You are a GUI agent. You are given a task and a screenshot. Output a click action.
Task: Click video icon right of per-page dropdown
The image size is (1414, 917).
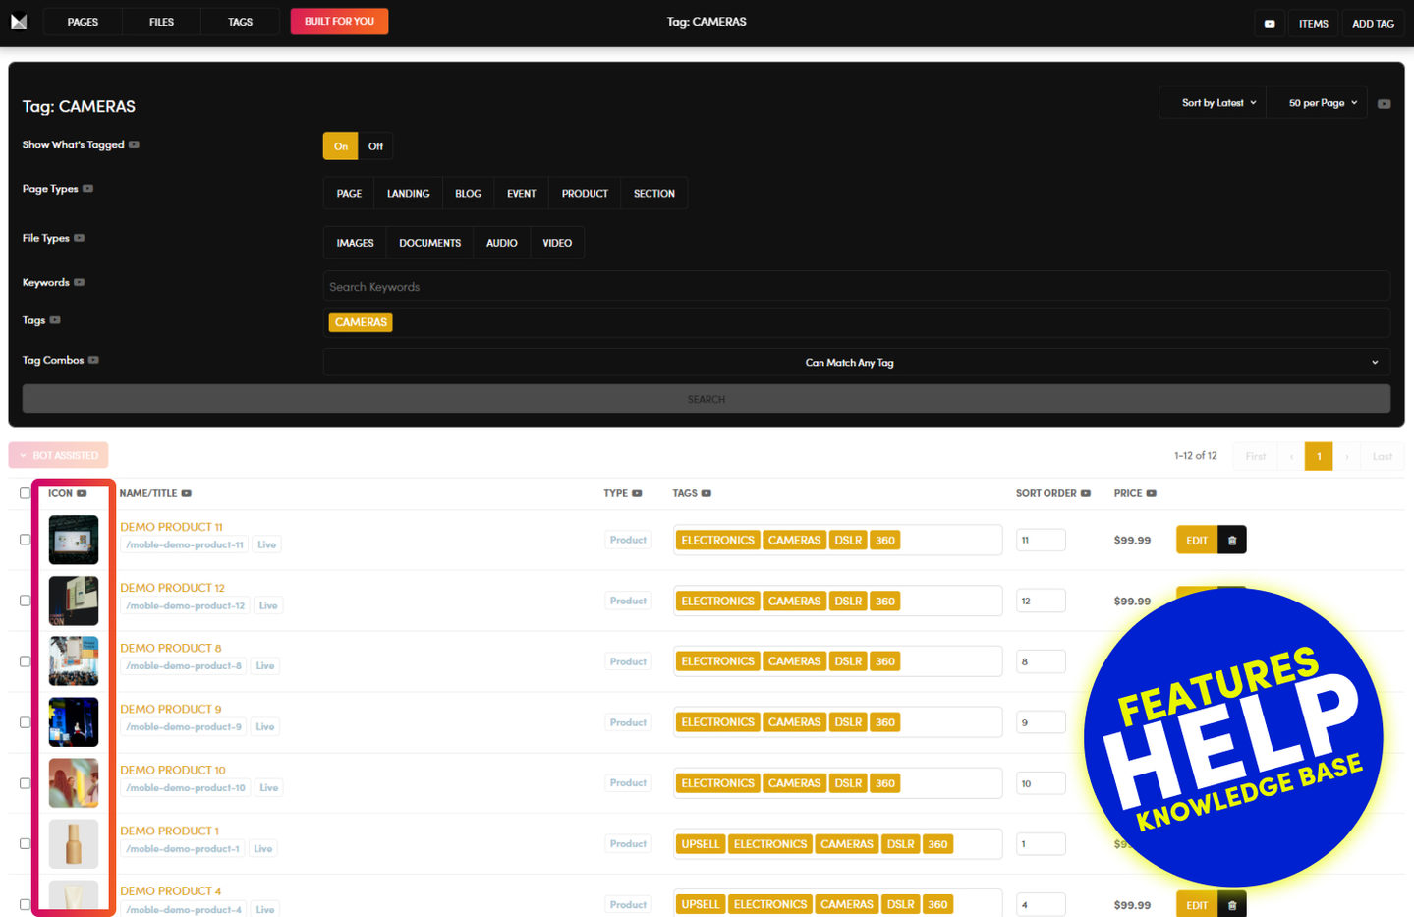click(x=1384, y=104)
